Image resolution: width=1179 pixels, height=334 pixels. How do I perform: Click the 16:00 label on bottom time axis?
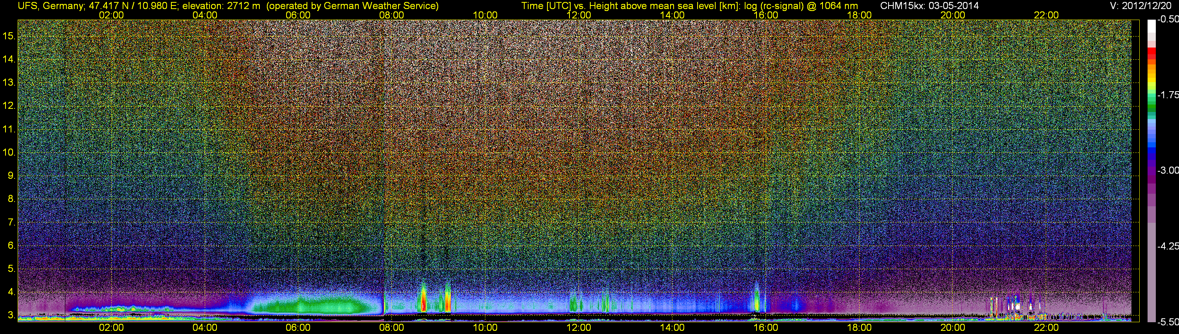766,328
